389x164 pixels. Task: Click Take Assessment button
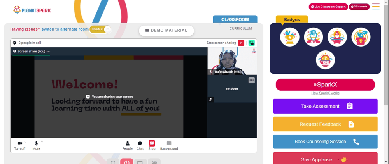tap(325, 106)
